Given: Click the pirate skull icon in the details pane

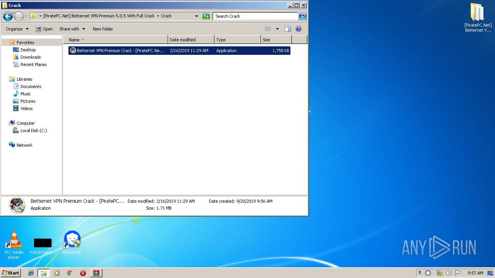Looking at the screenshot, I should [x=17, y=205].
